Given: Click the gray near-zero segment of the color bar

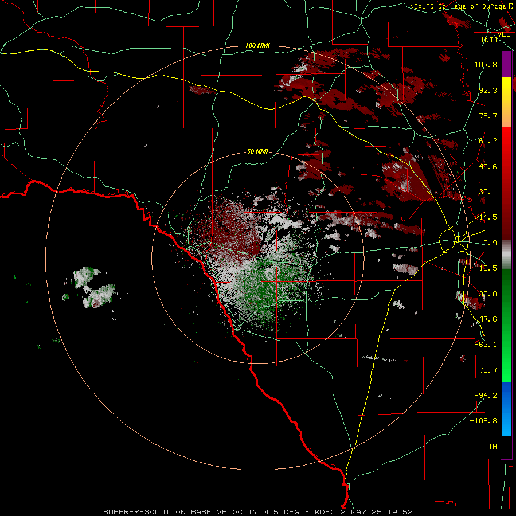Looking at the screenshot, I should pos(506,255).
